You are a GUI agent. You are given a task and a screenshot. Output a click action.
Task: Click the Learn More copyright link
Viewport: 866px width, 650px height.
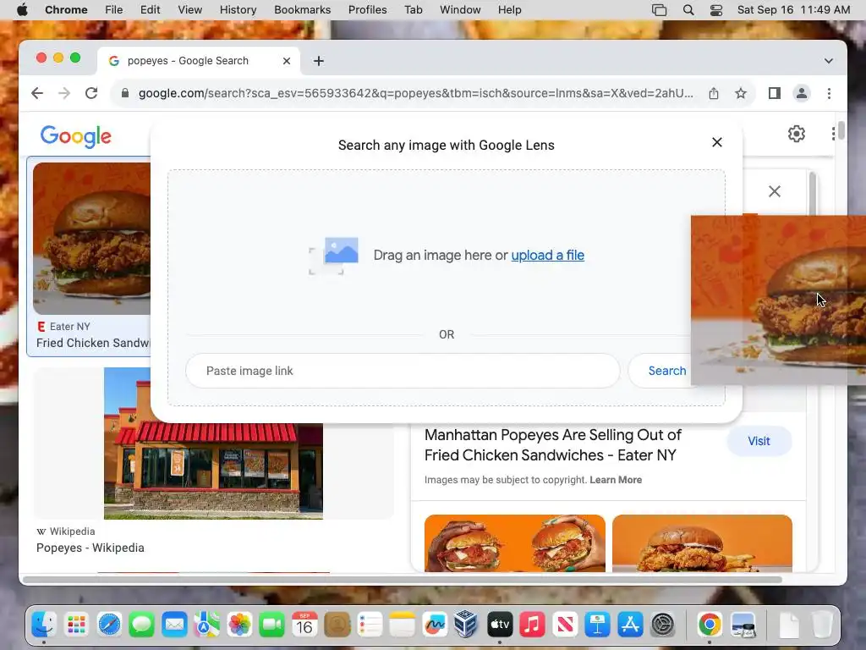click(x=616, y=480)
